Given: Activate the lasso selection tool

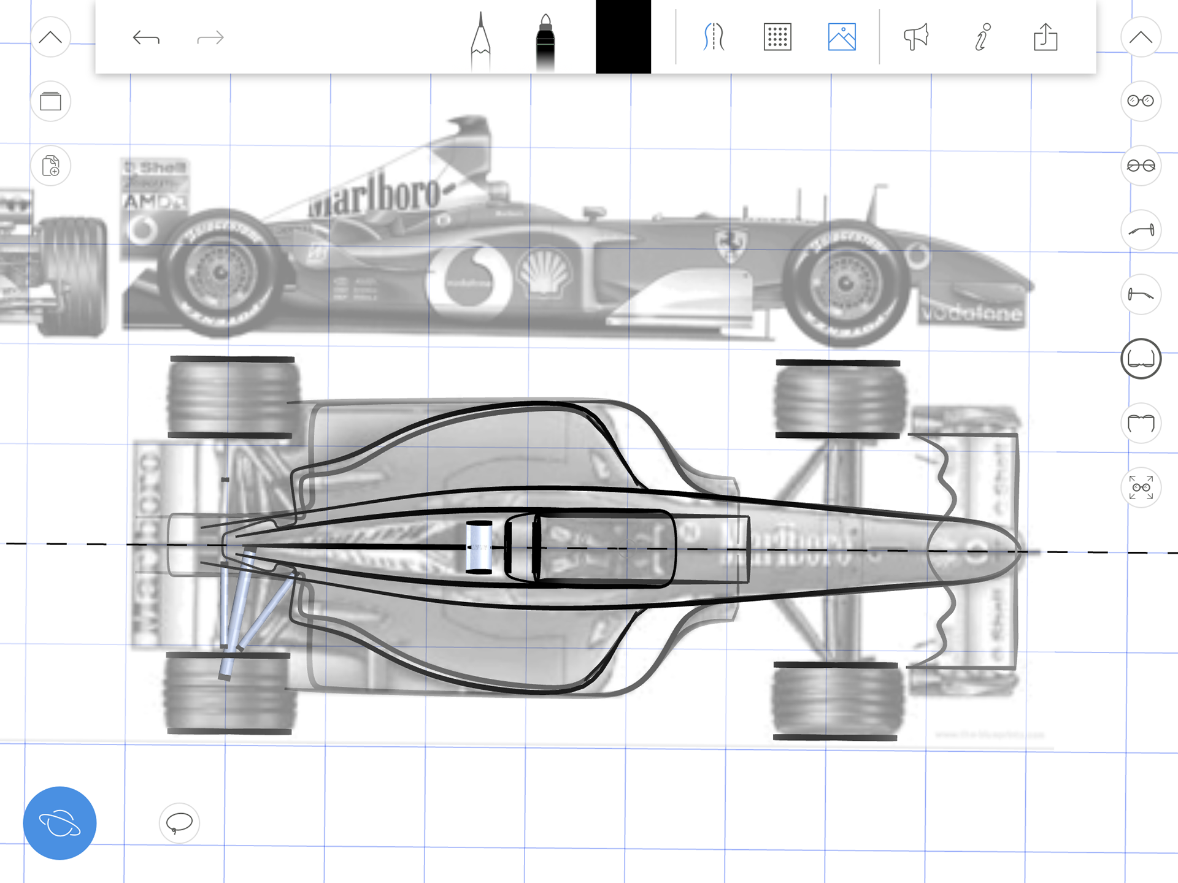Looking at the screenshot, I should point(179,823).
